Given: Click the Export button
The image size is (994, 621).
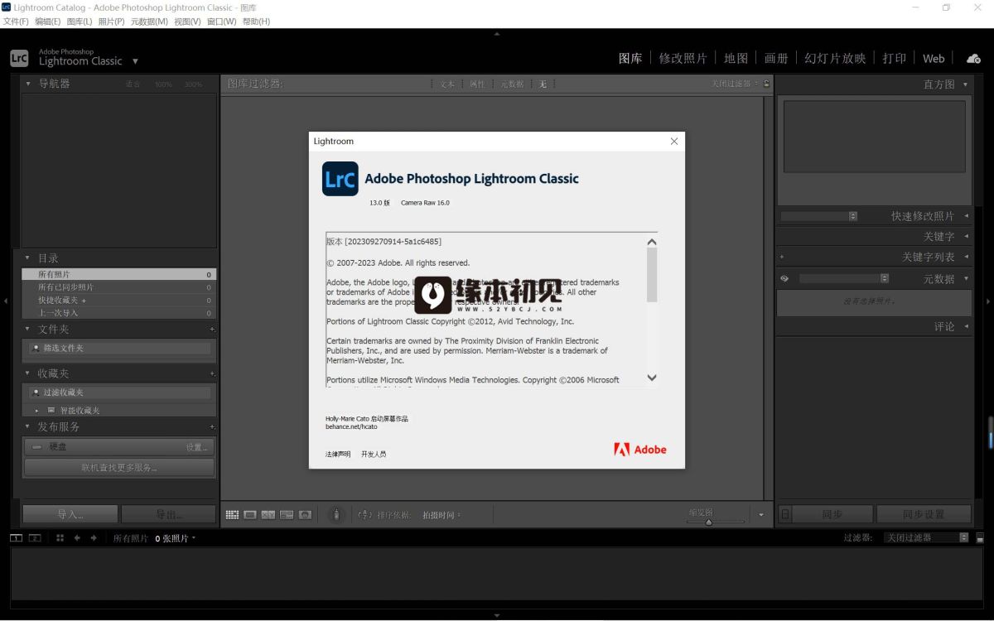Looking at the screenshot, I should coord(168,515).
